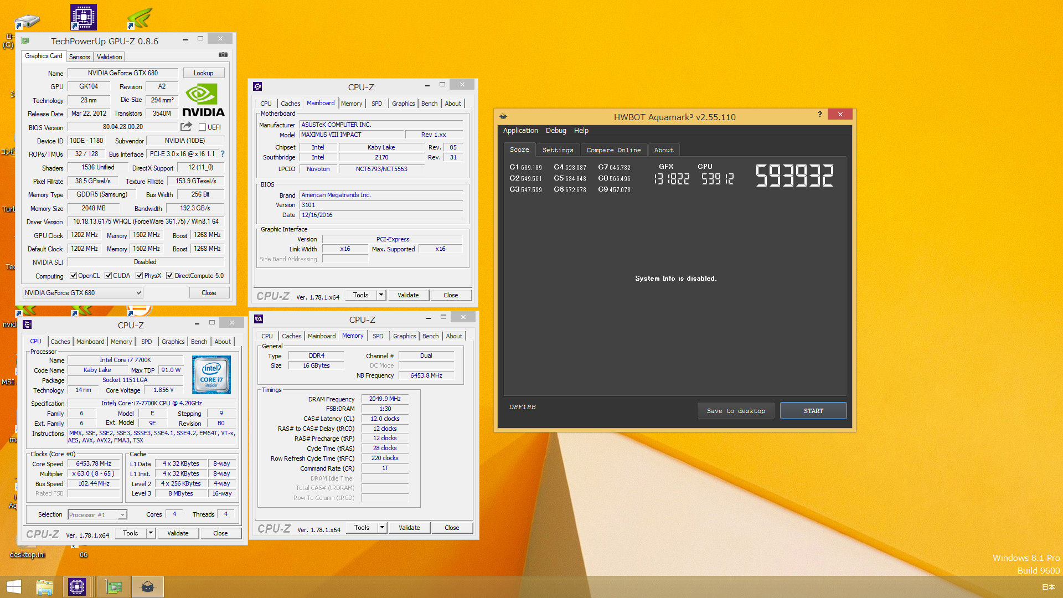Viewport: 1063px width, 598px height.
Task: Expand Tools dropdown arrow in CPU tab CPU-Z window
Action: 151,533
